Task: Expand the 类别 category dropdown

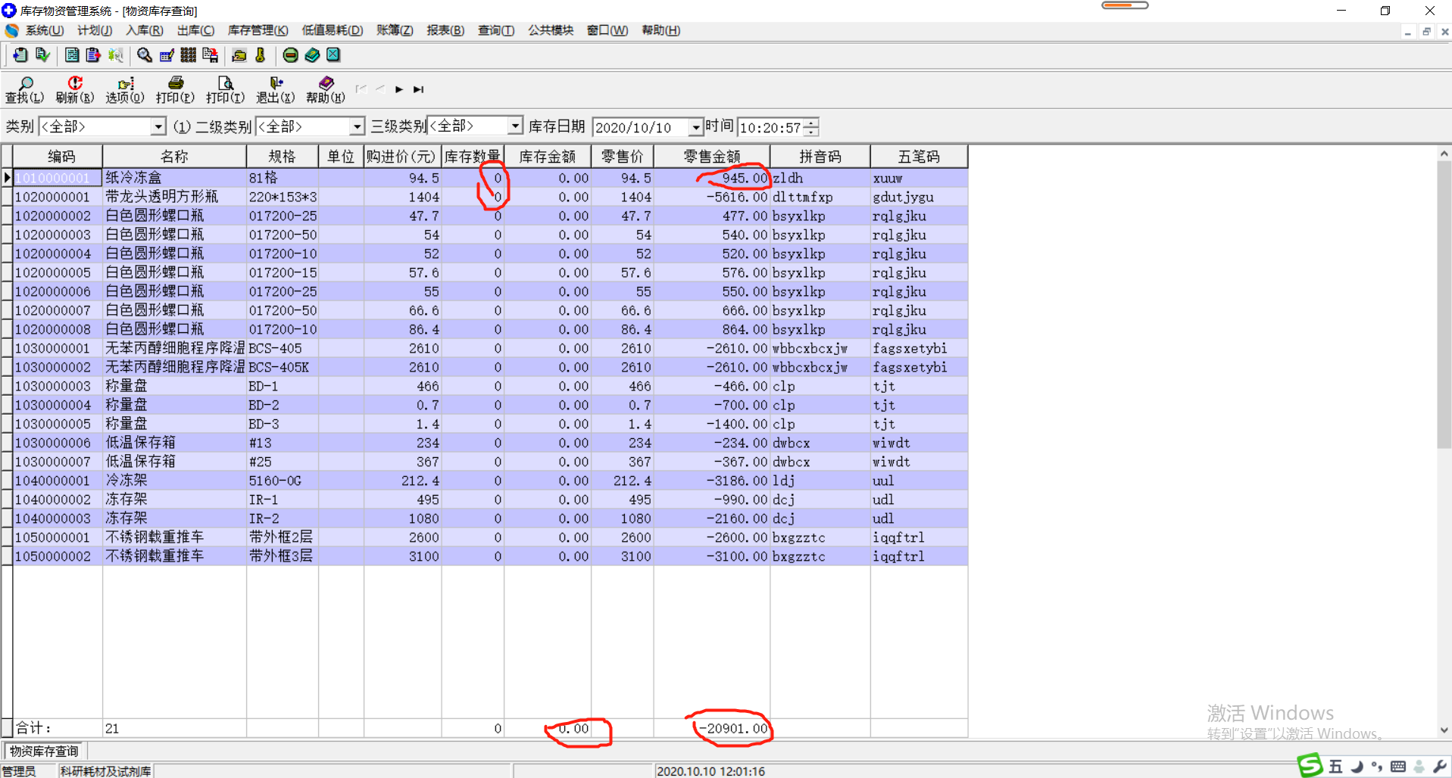Action: click(x=158, y=126)
